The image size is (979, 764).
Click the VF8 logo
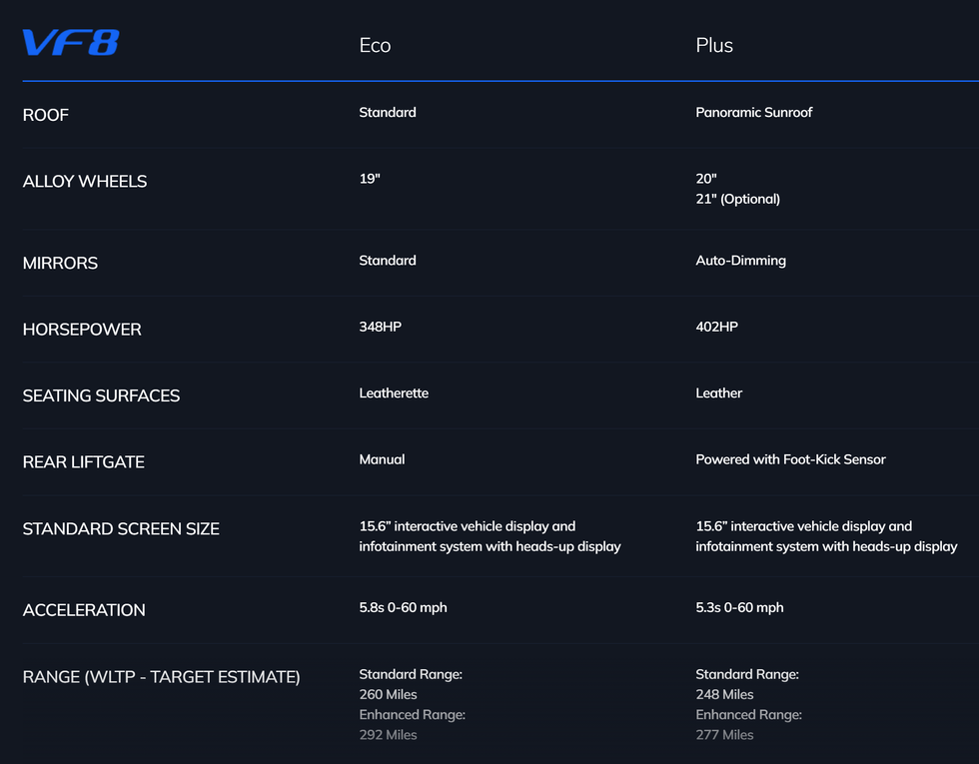pos(71,42)
